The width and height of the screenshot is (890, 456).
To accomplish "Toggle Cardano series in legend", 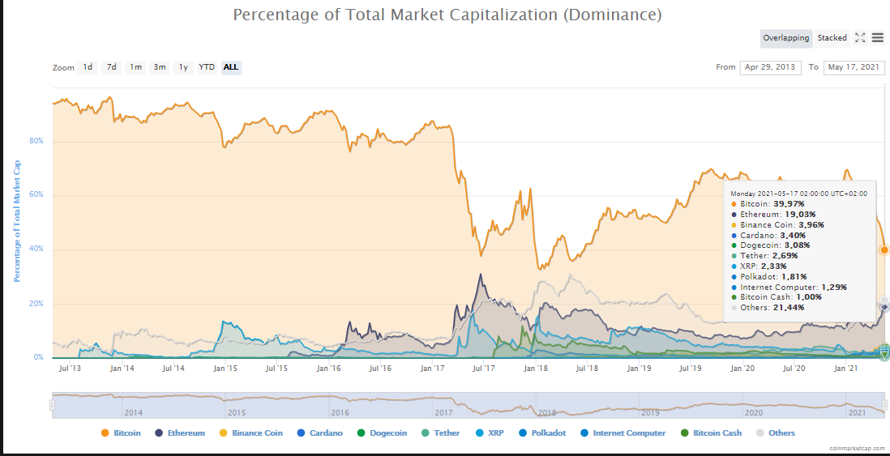I will tap(319, 433).
